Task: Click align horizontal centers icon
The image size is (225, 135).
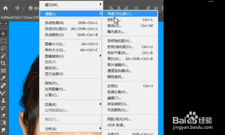Action: click(x=119, y=8)
